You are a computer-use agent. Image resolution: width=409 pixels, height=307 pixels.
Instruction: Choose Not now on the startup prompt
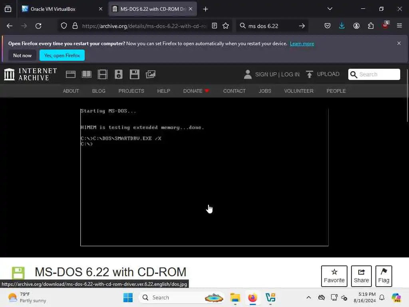pyautogui.click(x=22, y=55)
